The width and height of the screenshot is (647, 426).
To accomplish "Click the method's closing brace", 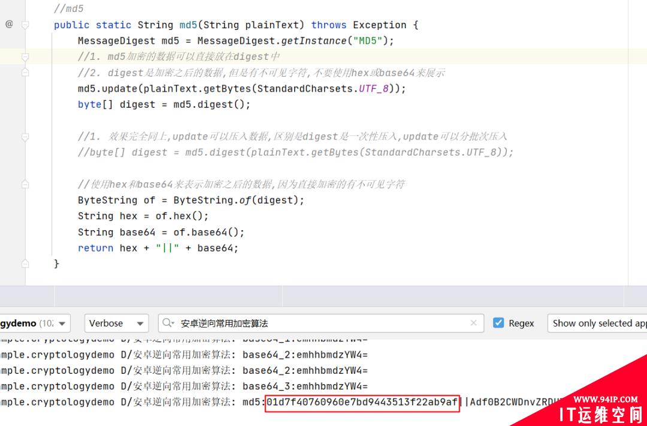I will coord(56,264).
